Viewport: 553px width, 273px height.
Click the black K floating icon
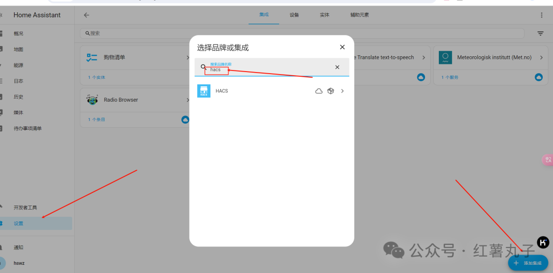(543, 242)
